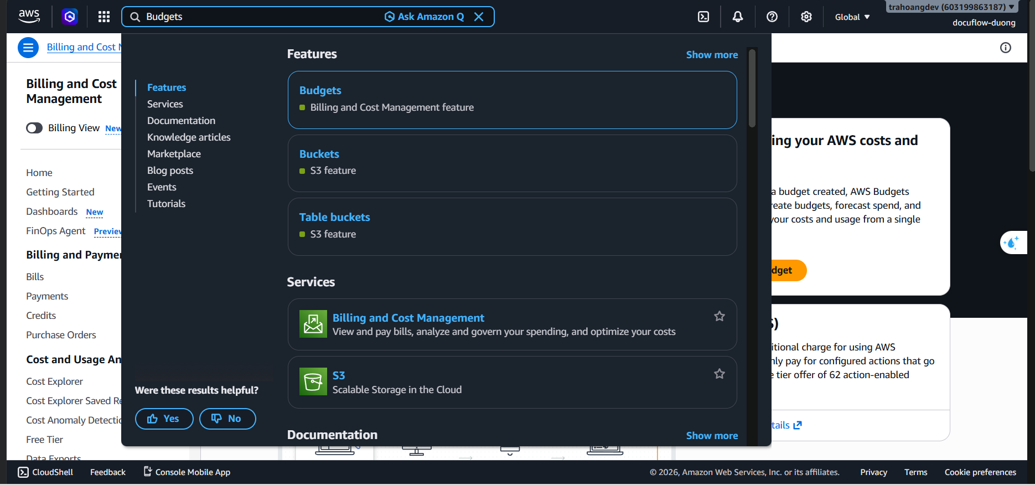Open Console Mobile App link
The height and width of the screenshot is (485, 1035).
point(187,472)
